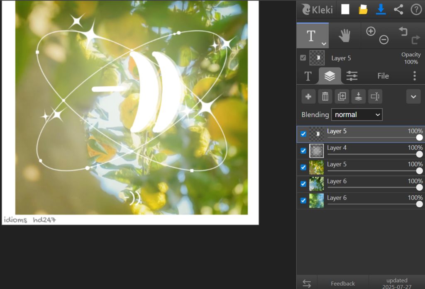Delete layer using trash icon
The height and width of the screenshot is (289, 425).
[325, 97]
